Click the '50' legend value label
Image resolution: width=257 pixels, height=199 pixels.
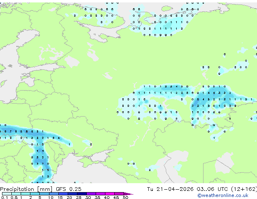[125, 197]
